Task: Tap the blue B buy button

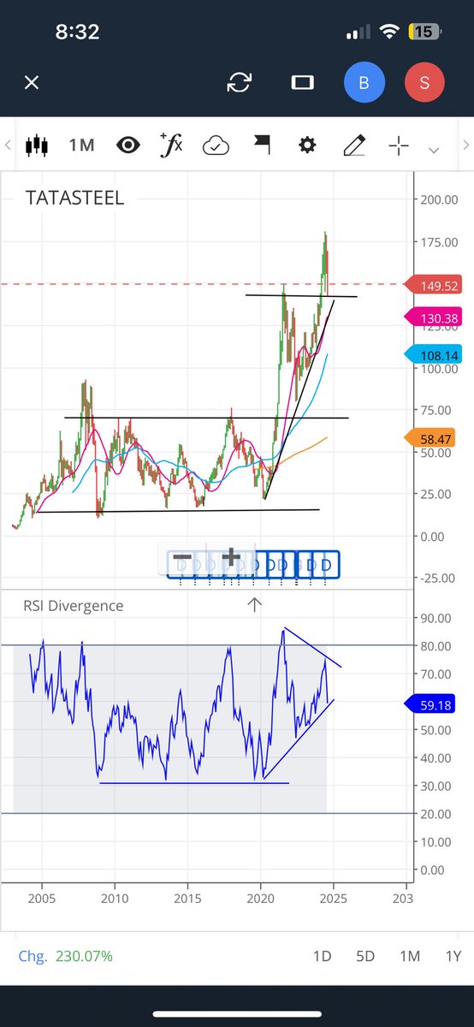Action: pos(365,82)
